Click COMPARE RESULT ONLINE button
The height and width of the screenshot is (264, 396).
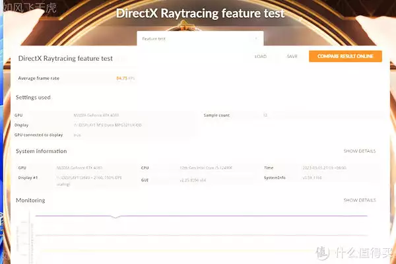(x=345, y=56)
